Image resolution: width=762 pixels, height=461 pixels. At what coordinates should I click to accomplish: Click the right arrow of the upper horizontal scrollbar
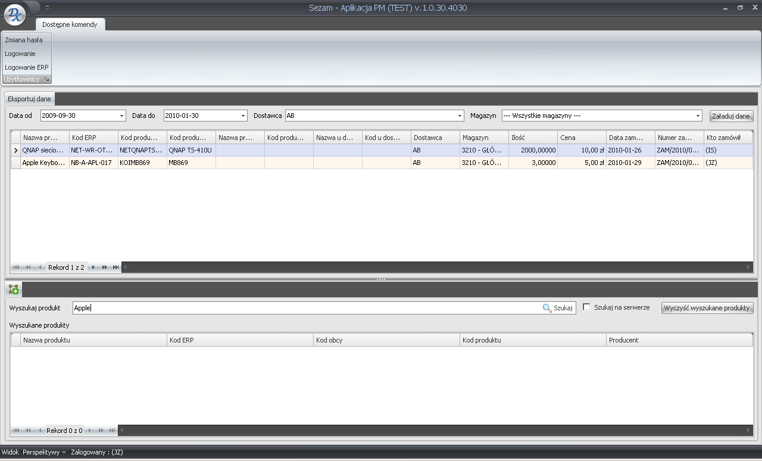point(749,267)
